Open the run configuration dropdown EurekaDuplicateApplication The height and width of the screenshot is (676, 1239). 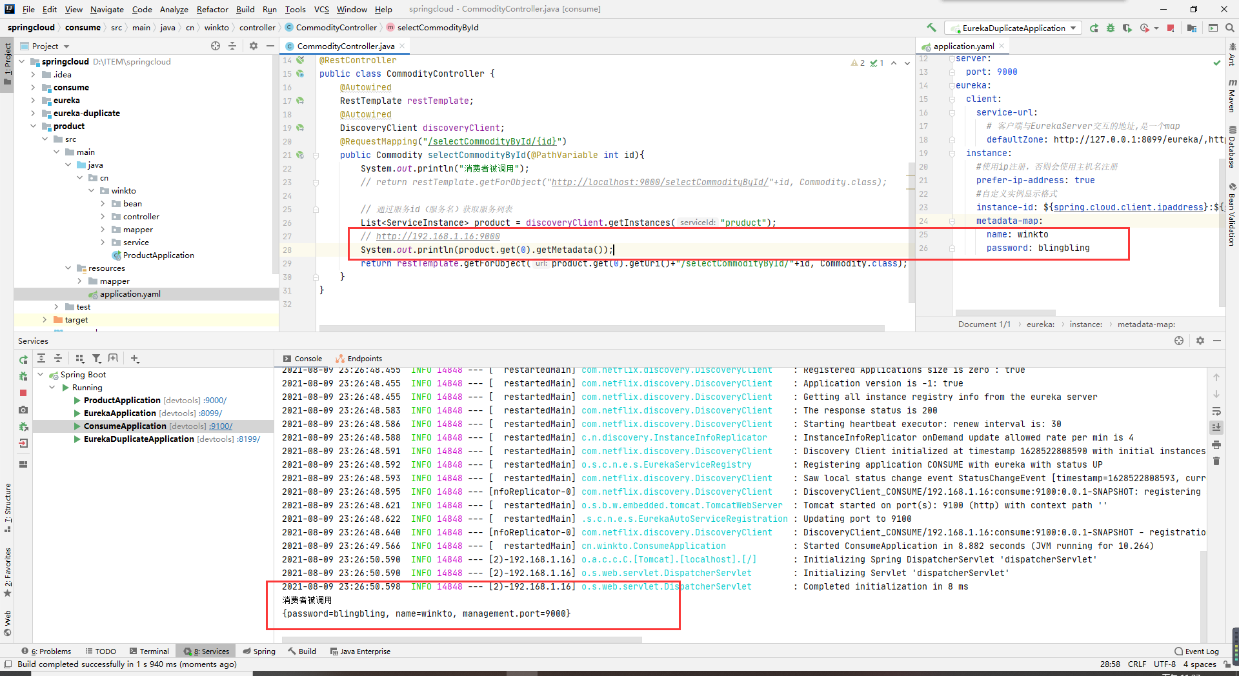(x=1013, y=28)
